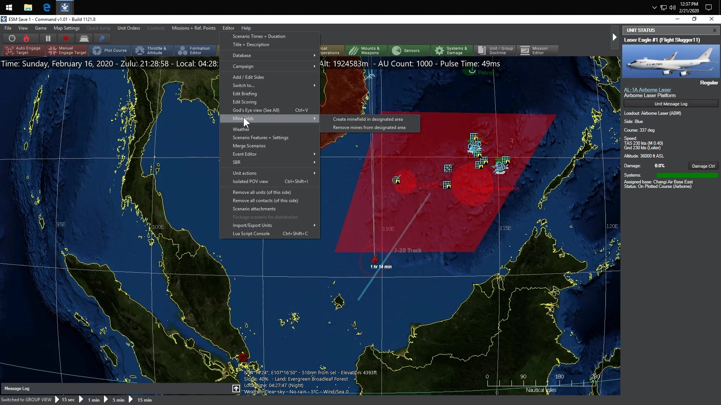Click the red record button
Screen dimensions: 721x405
66,38
